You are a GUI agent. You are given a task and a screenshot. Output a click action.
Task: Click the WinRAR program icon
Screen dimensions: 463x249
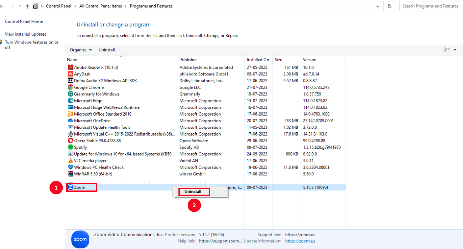tap(71, 174)
